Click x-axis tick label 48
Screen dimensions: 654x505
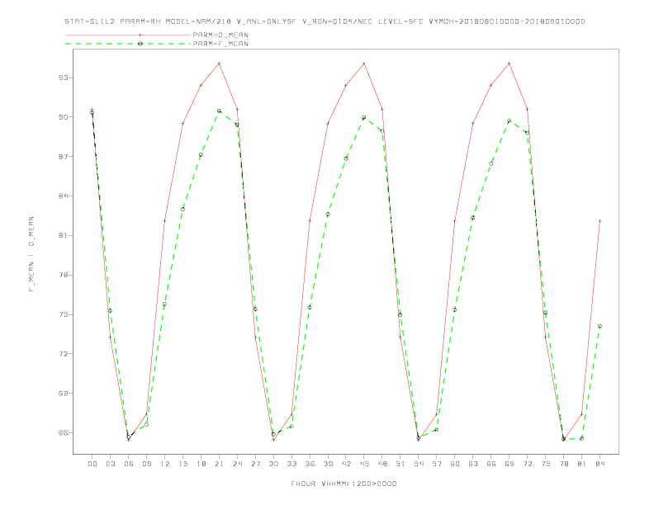point(382,464)
